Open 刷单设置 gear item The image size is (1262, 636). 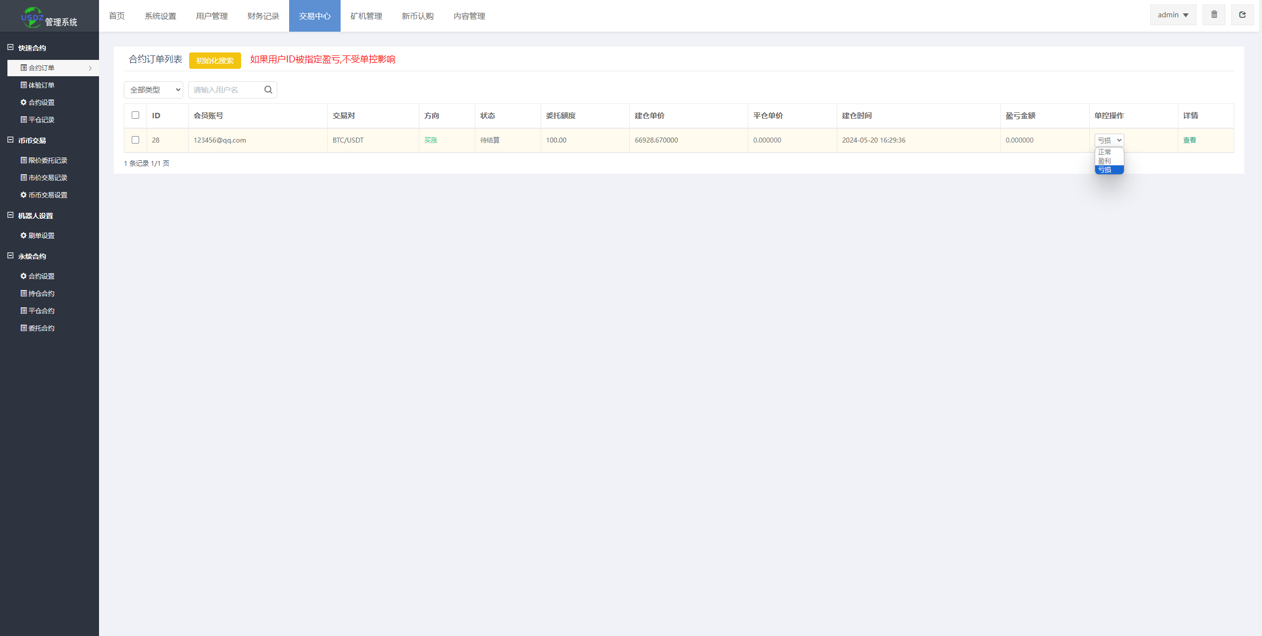pos(41,236)
